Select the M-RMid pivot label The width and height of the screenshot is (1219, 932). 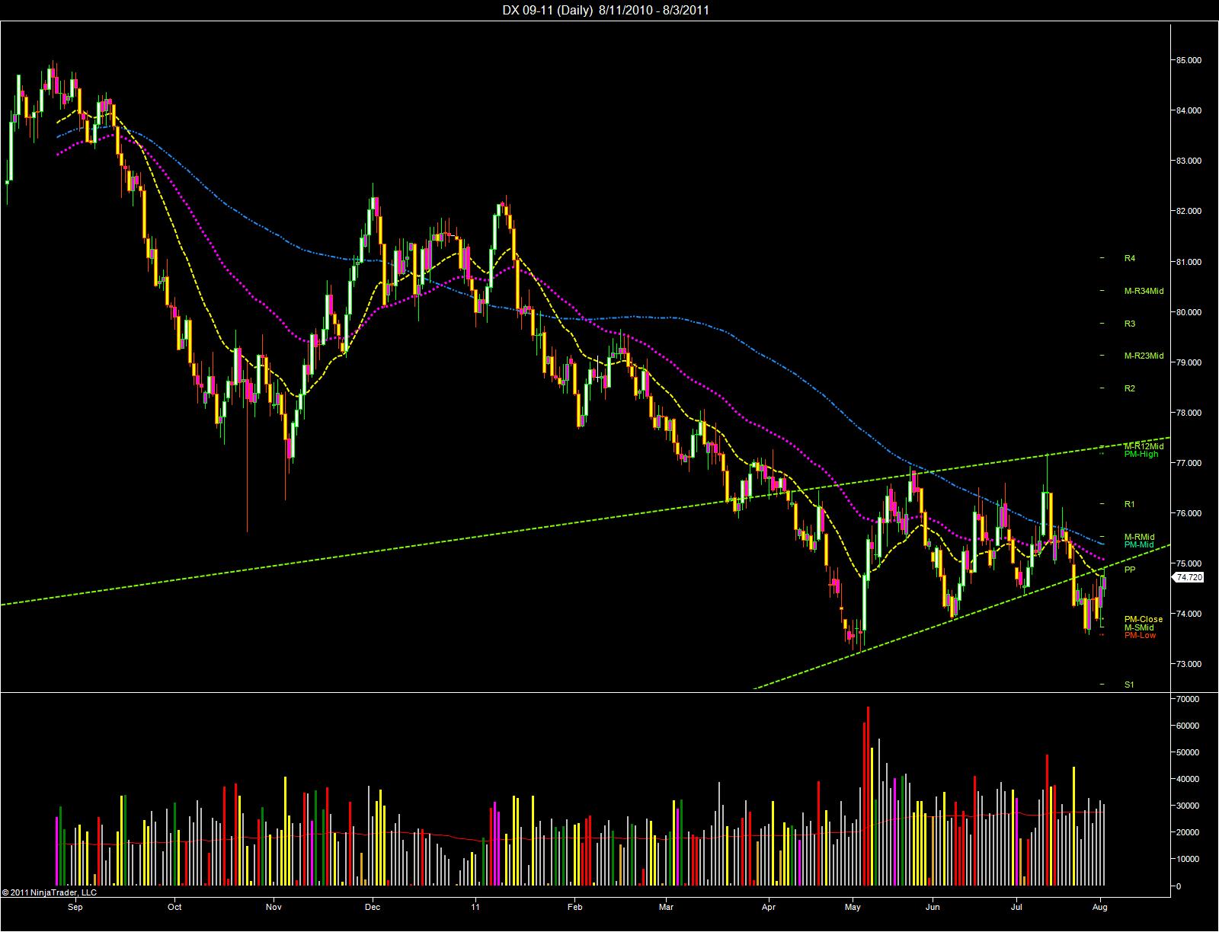(1139, 537)
